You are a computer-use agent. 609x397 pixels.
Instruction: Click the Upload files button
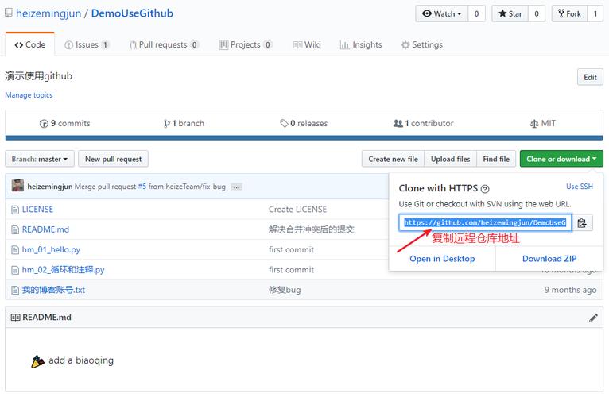451,159
